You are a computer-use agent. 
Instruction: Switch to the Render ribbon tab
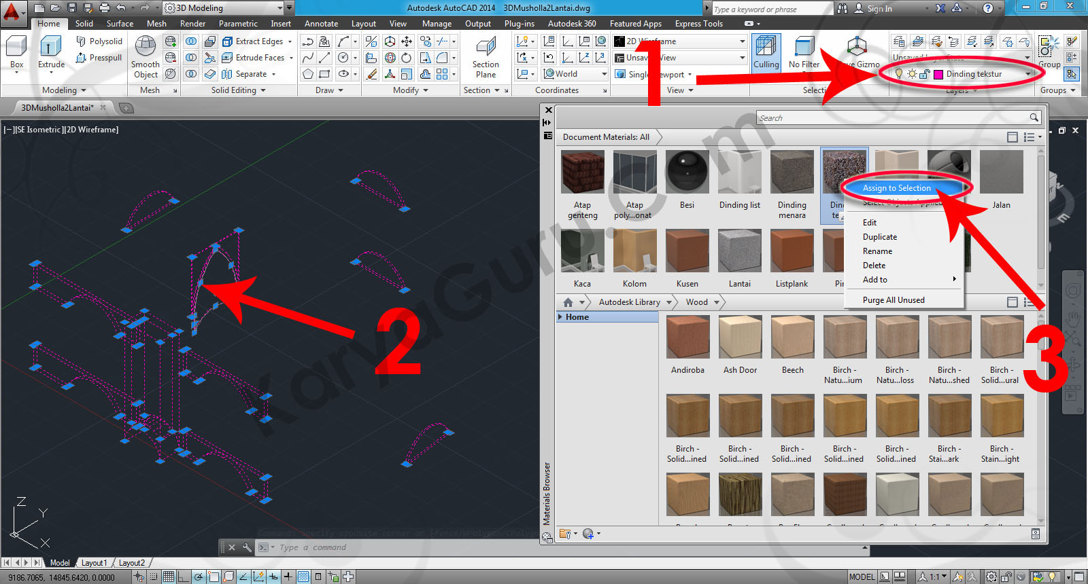[192, 24]
